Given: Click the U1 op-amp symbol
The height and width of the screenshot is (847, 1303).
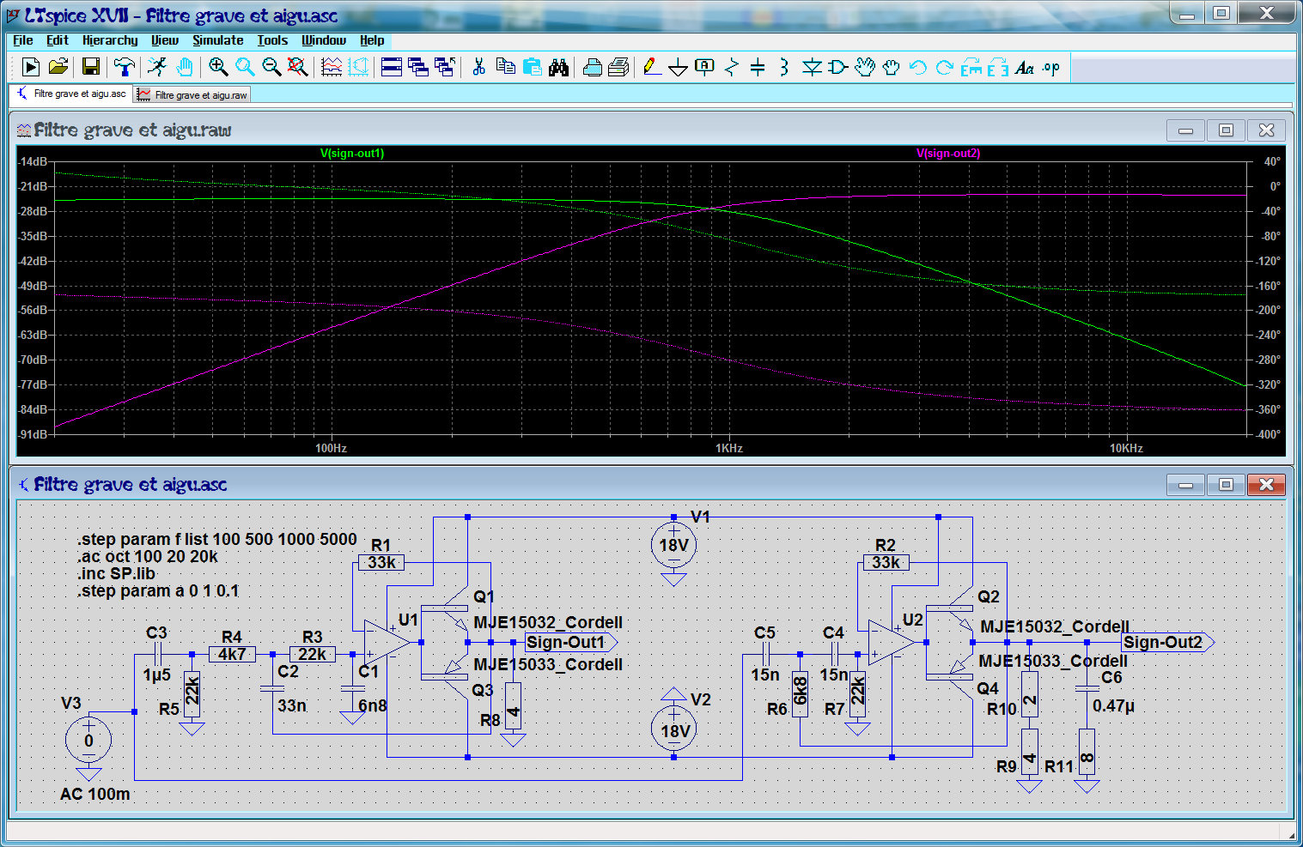Looking at the screenshot, I should point(386,642).
